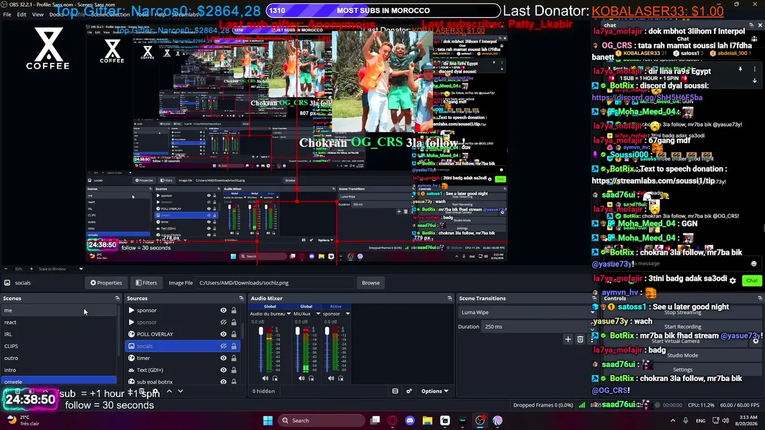Select the 'CLIPS' scene
This screenshot has width=765, height=430.
pos(59,346)
